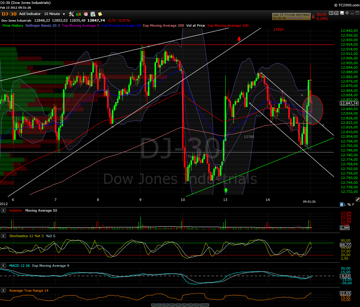This screenshot has height=307, width=360.
Task: Set chart range to 1Y
Action: pyautogui.click(x=159, y=305)
